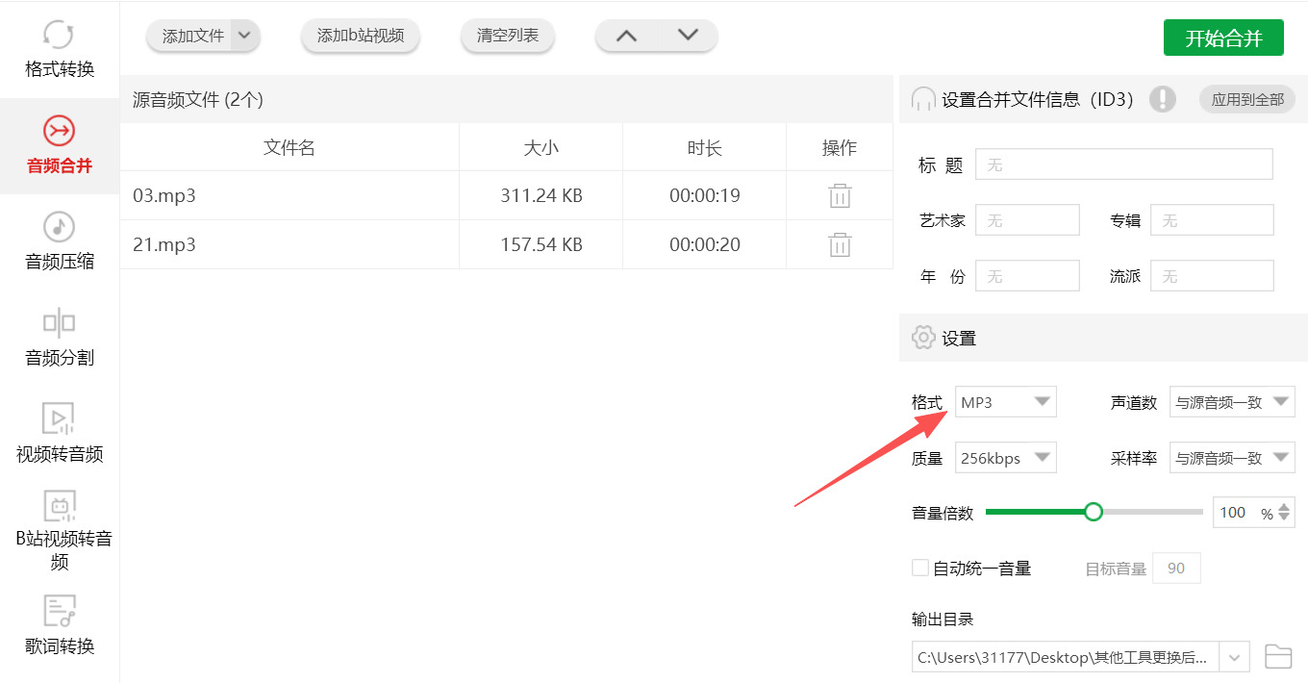
Task: Click the ID3 info exclamation icon
Action: pos(1163,98)
